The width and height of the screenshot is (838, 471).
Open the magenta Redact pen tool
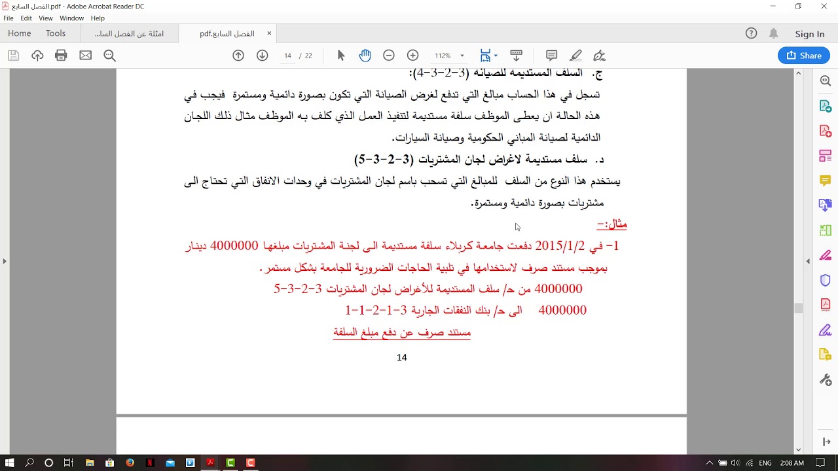(825, 255)
